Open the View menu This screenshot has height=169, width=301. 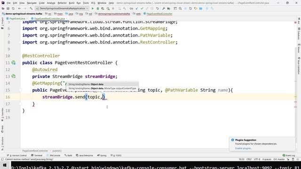[x=22, y=3]
